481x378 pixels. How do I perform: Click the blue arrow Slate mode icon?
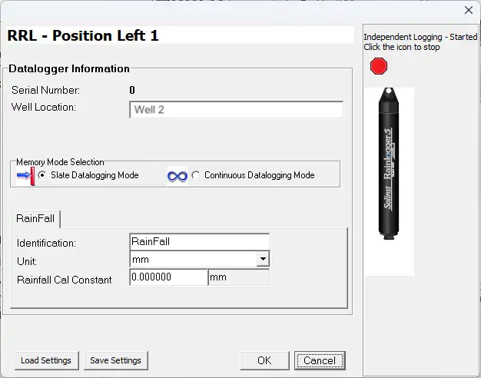tap(25, 176)
